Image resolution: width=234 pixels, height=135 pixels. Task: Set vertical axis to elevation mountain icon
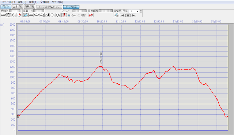tap(26, 15)
